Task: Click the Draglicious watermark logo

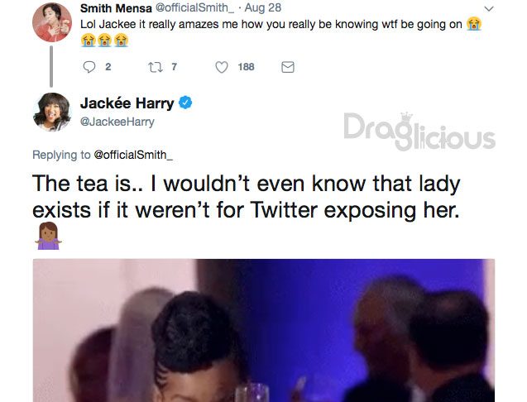Action: click(419, 132)
